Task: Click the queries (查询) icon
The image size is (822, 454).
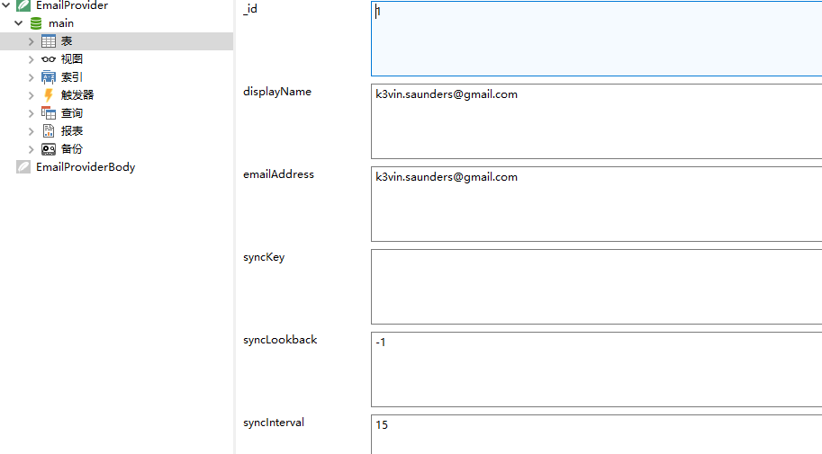Action: pos(49,113)
